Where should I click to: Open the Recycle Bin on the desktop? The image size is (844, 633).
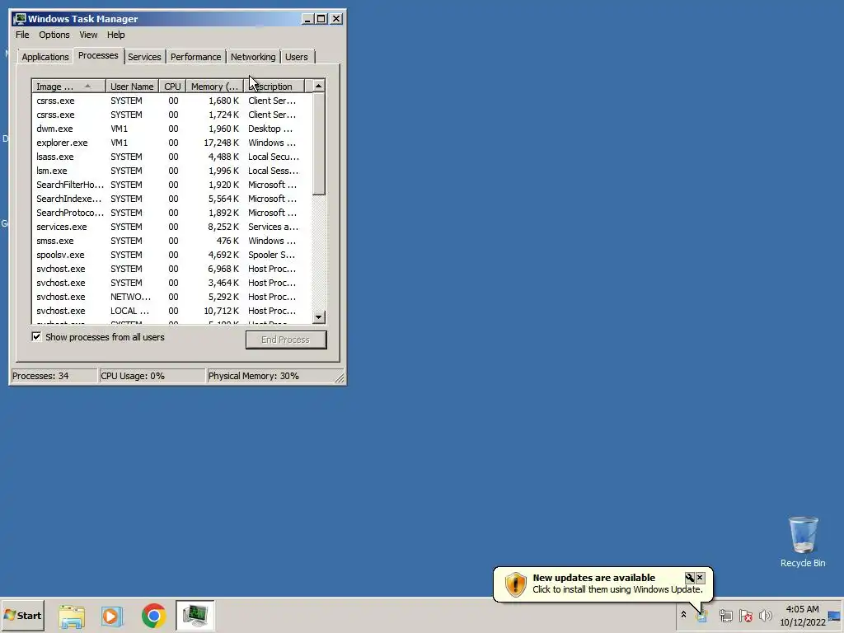[803, 542]
